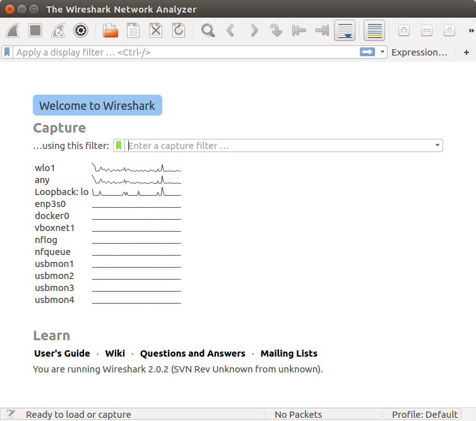Viewport: 476px width, 421px height.
Task: Toggle packet colorization rules
Action: point(374,30)
